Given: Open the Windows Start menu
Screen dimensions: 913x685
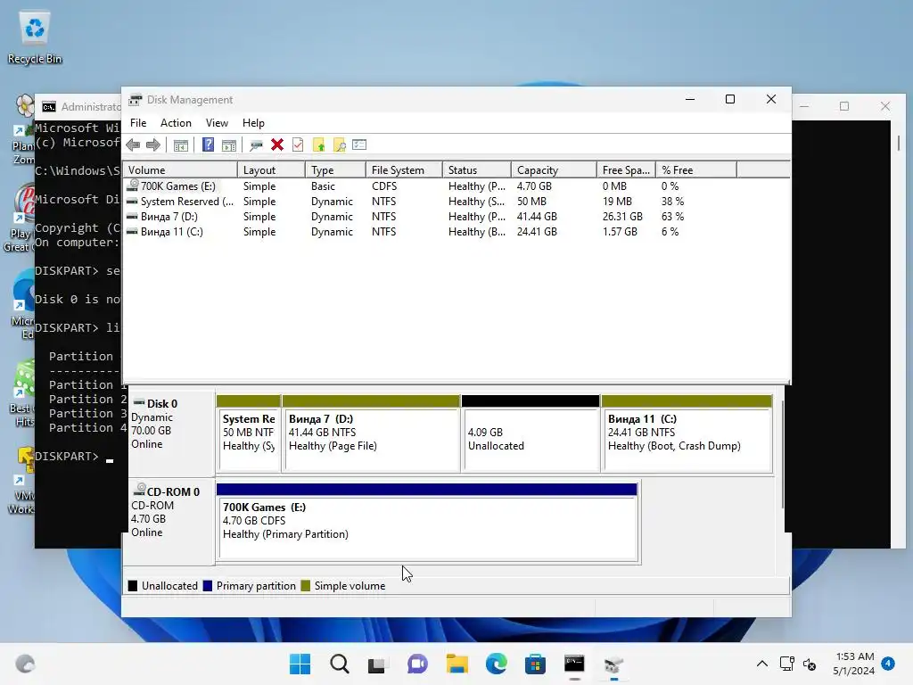Looking at the screenshot, I should coord(300,664).
